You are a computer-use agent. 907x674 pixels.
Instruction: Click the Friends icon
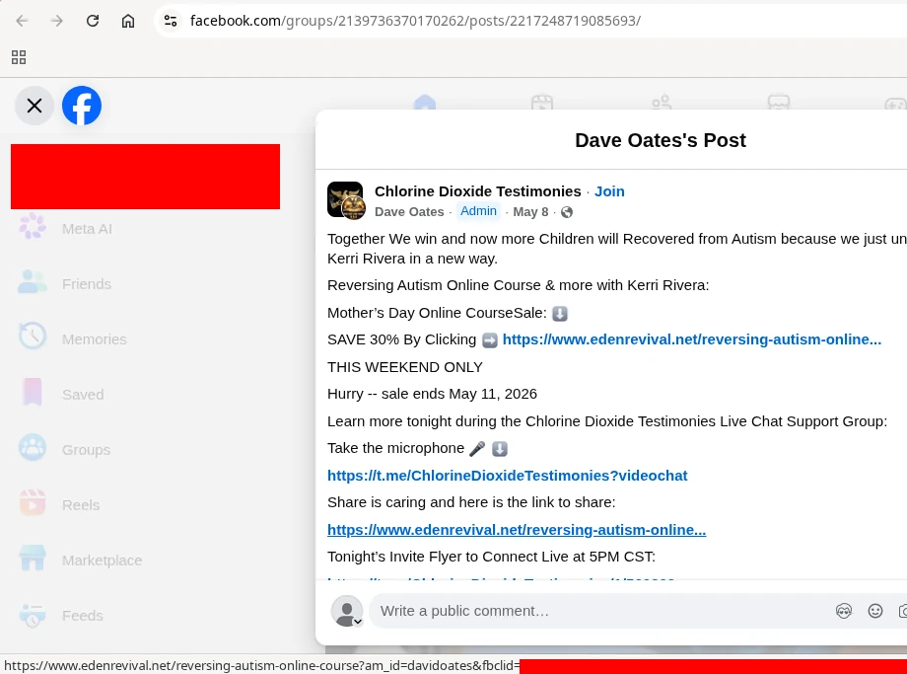coord(33,282)
